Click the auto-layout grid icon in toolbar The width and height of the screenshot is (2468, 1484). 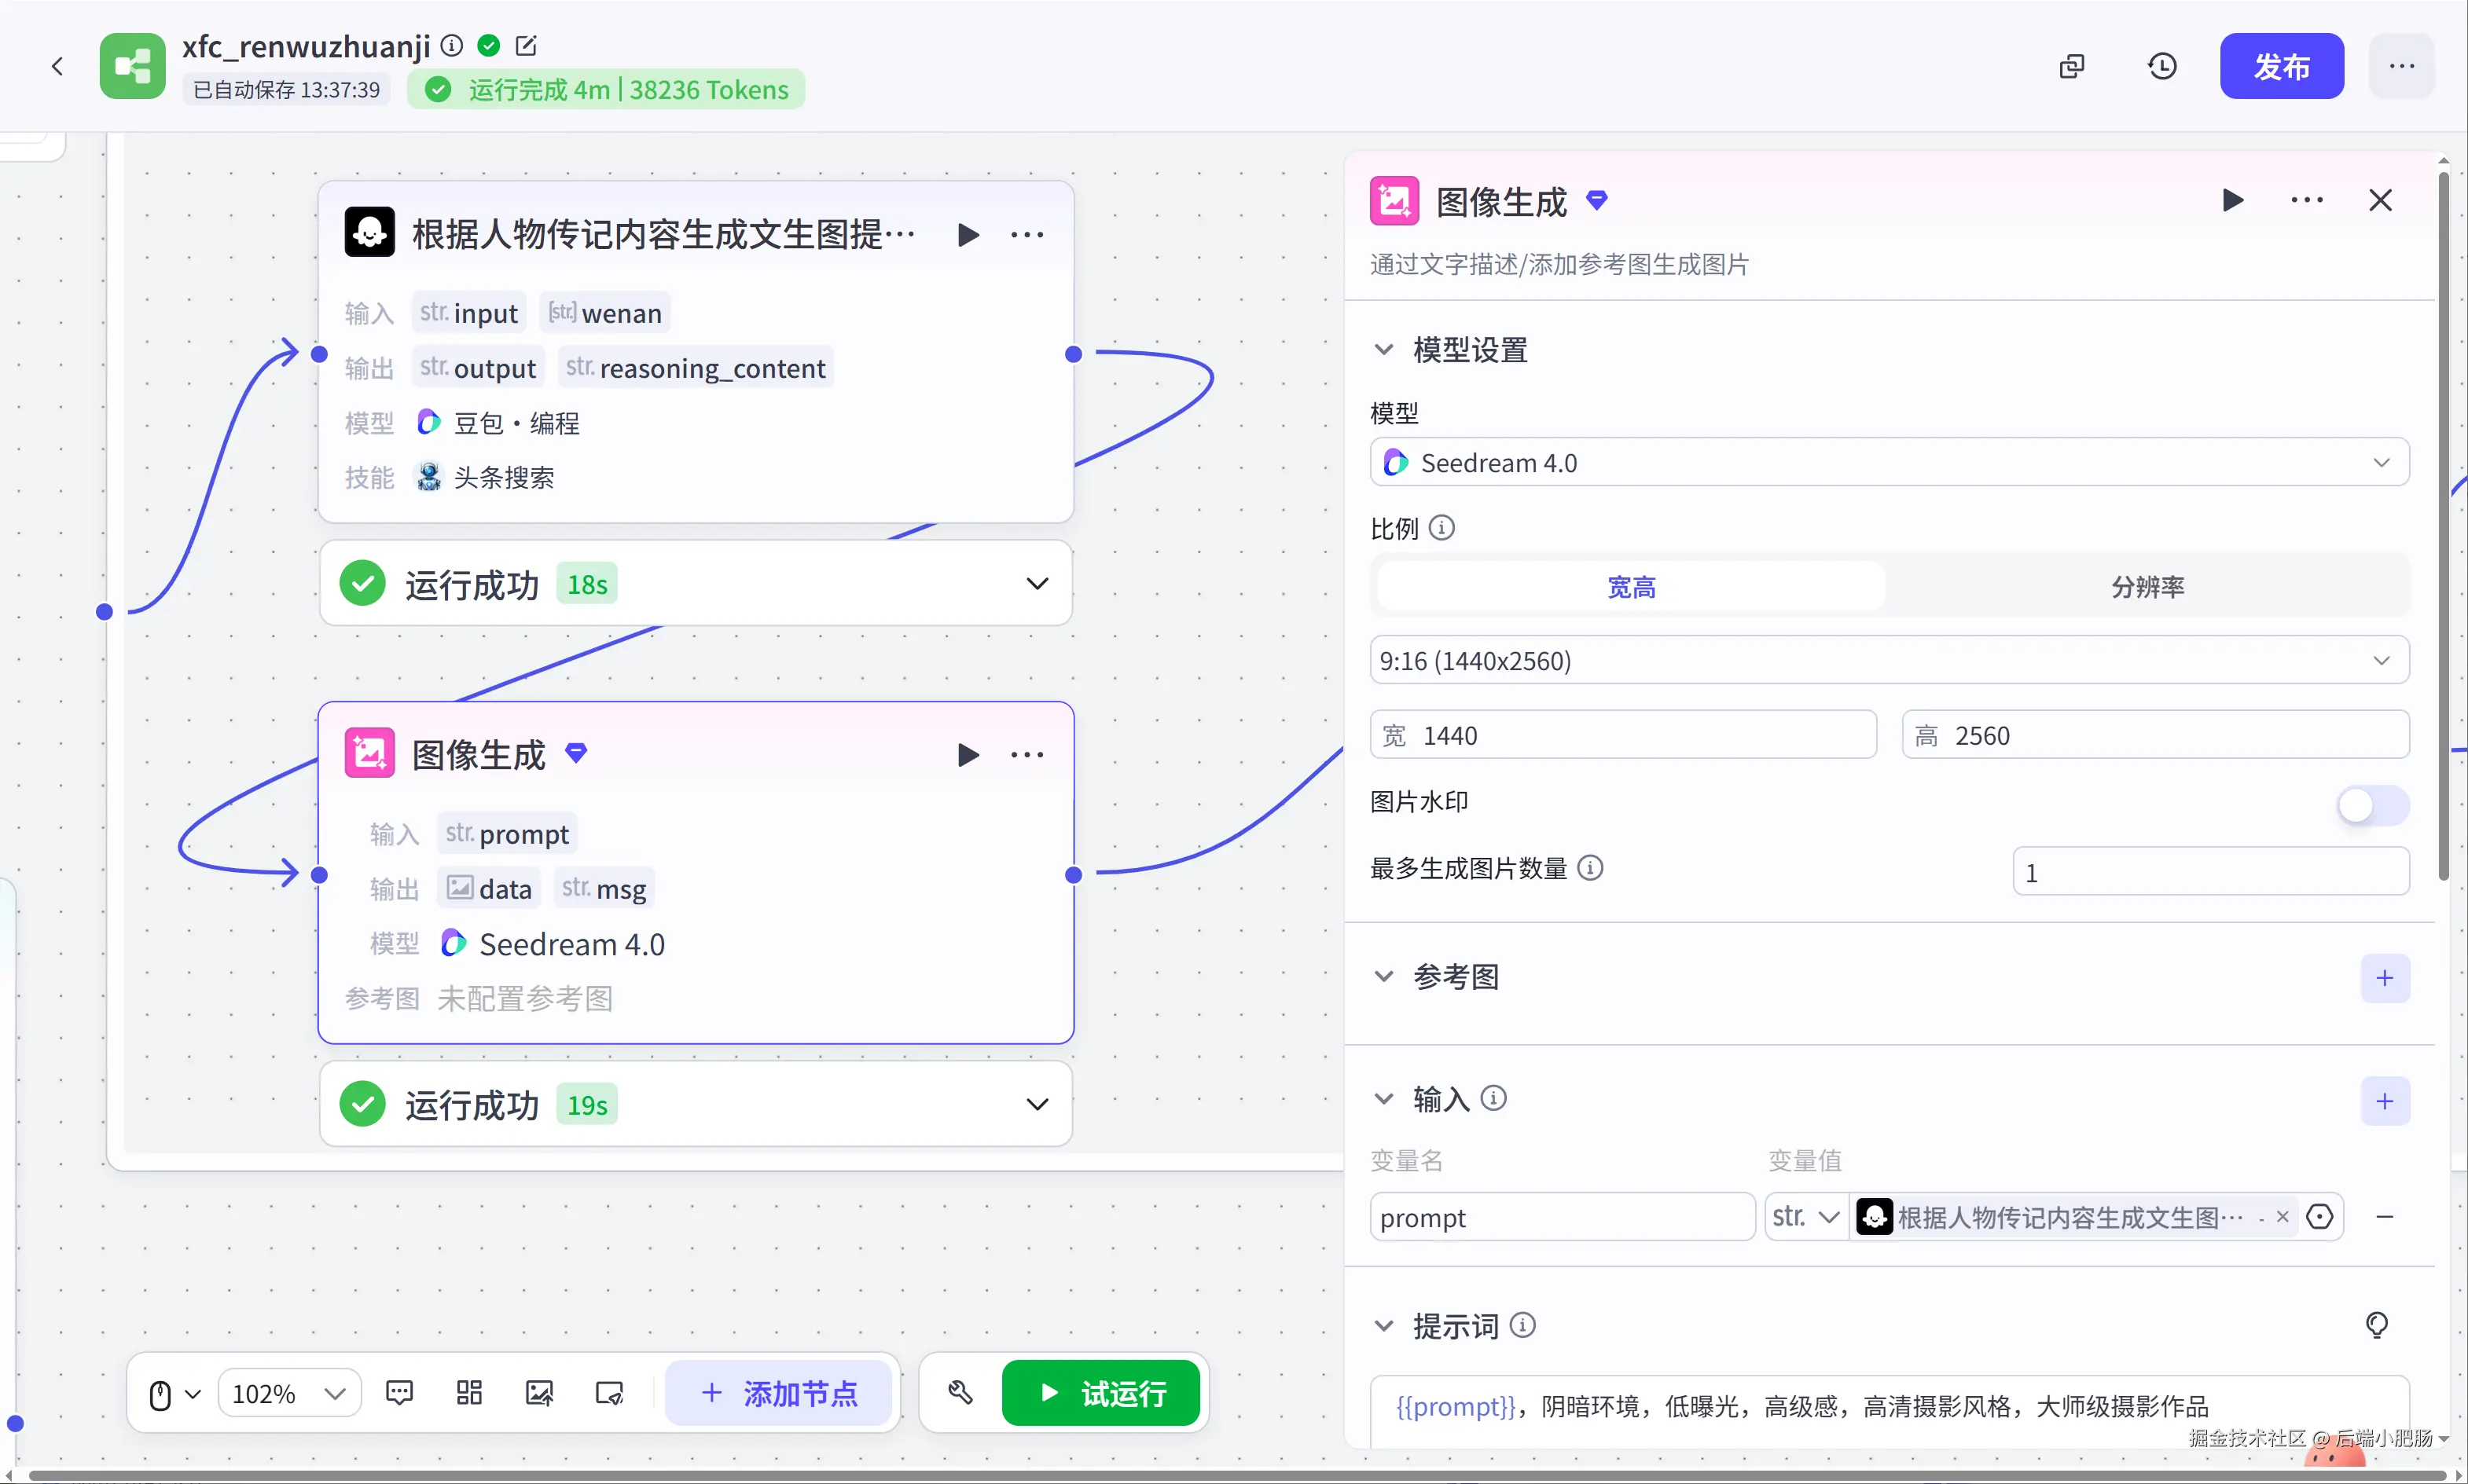tap(469, 1393)
